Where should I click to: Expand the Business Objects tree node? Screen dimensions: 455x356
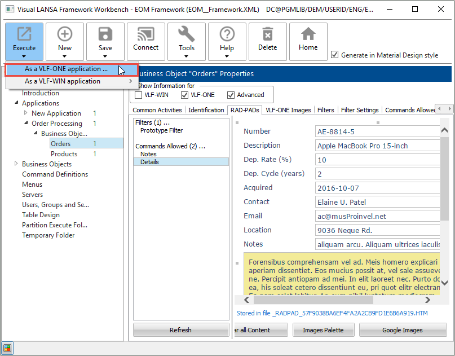(16, 164)
